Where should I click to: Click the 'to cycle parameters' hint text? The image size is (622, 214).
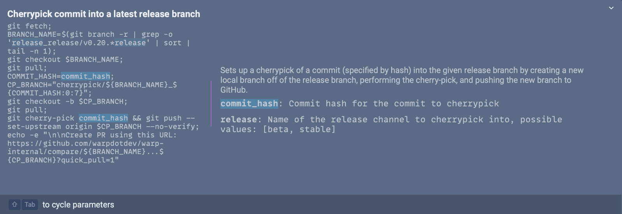[x=78, y=205]
